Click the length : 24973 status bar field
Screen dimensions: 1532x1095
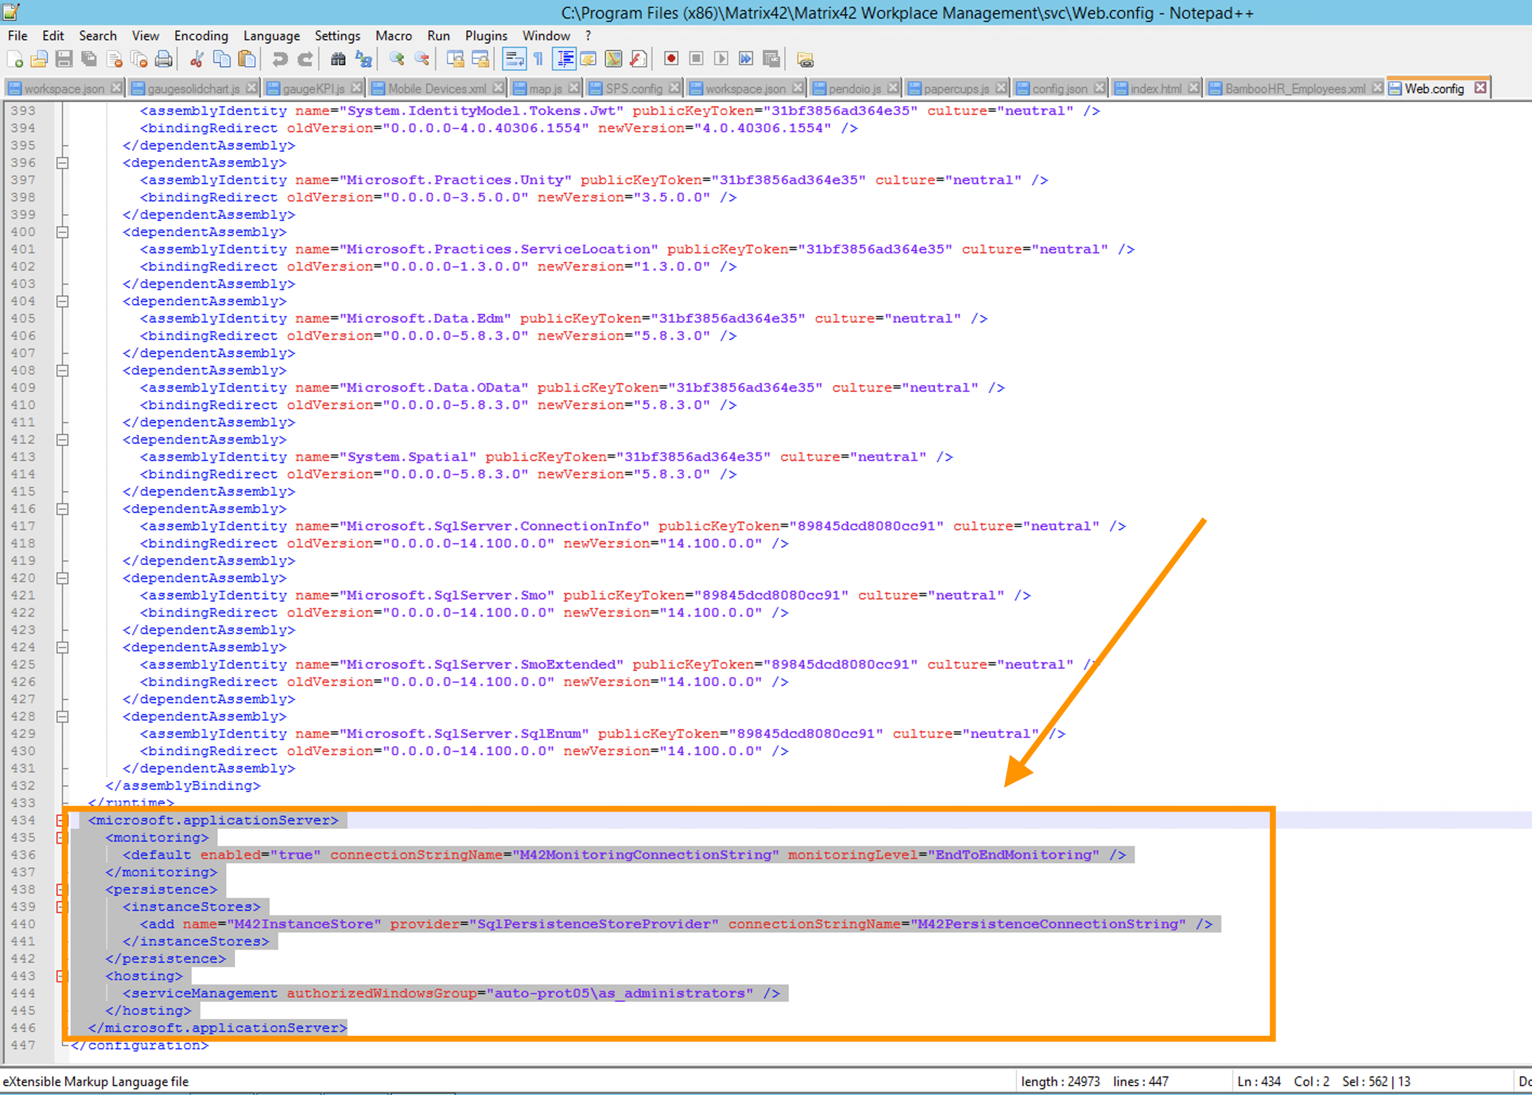[x=1060, y=1081]
